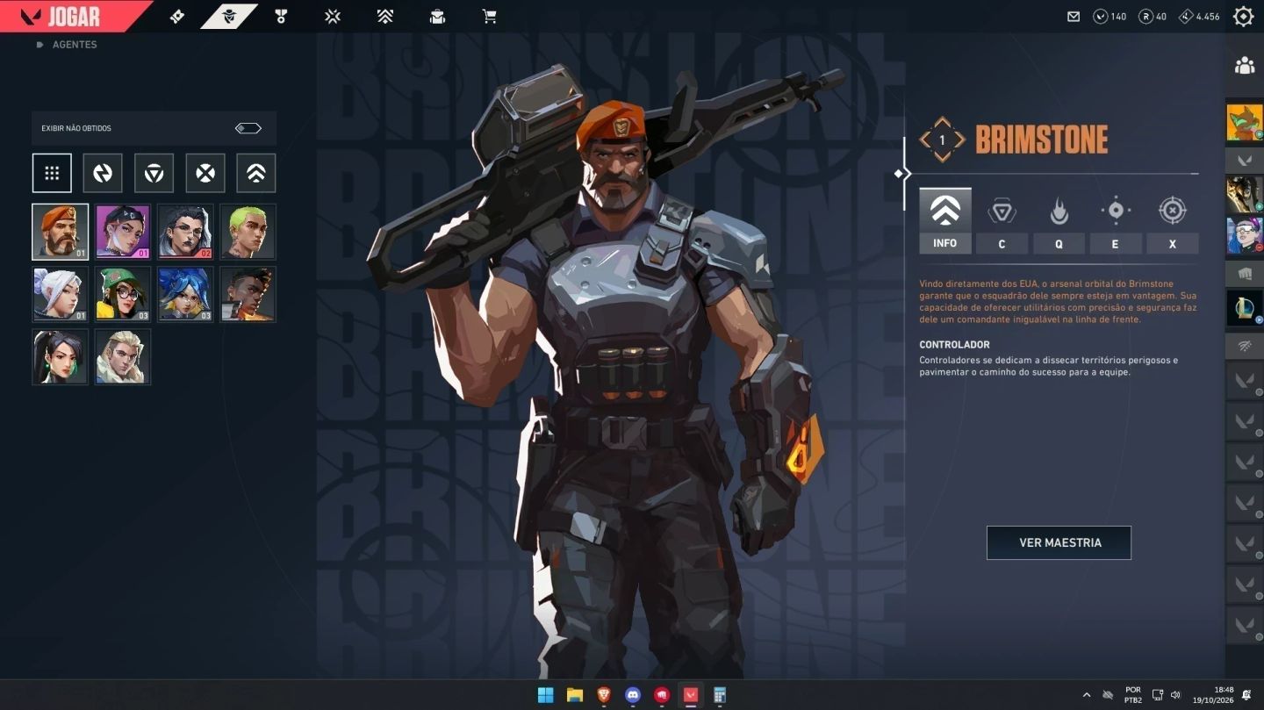The height and width of the screenshot is (710, 1264).
Task: Filter agents by Controller double-chevron role icon
Action: pyautogui.click(x=255, y=173)
